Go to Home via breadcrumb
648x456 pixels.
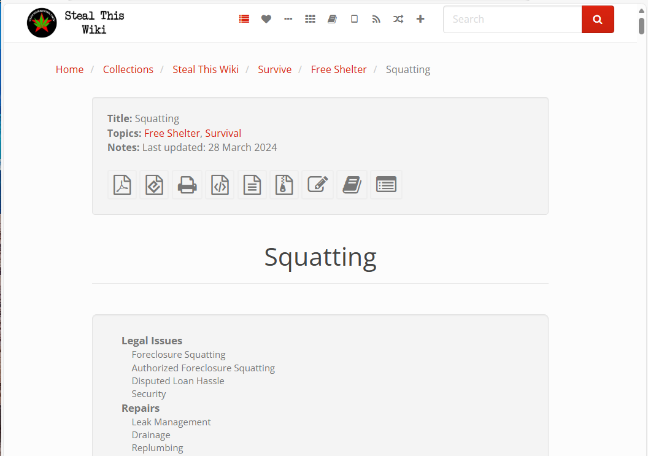pos(69,69)
